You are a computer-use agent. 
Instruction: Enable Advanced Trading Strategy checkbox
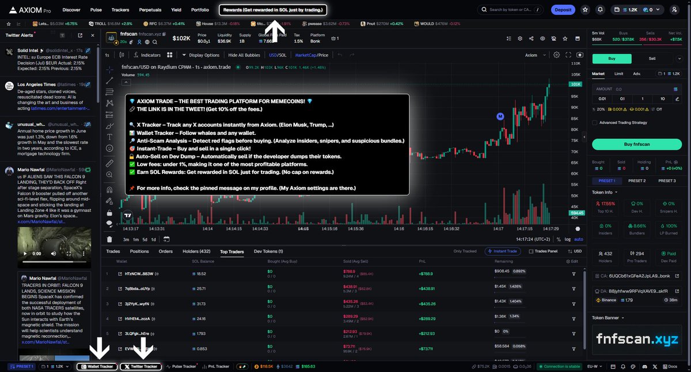tap(595, 122)
